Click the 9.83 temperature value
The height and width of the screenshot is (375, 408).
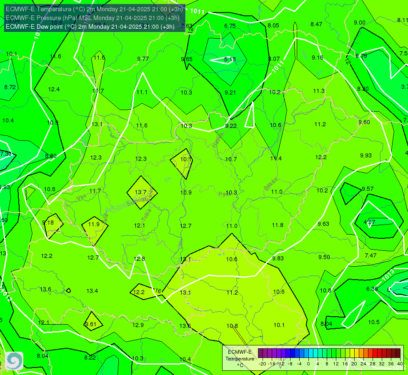pyautogui.click(x=278, y=258)
